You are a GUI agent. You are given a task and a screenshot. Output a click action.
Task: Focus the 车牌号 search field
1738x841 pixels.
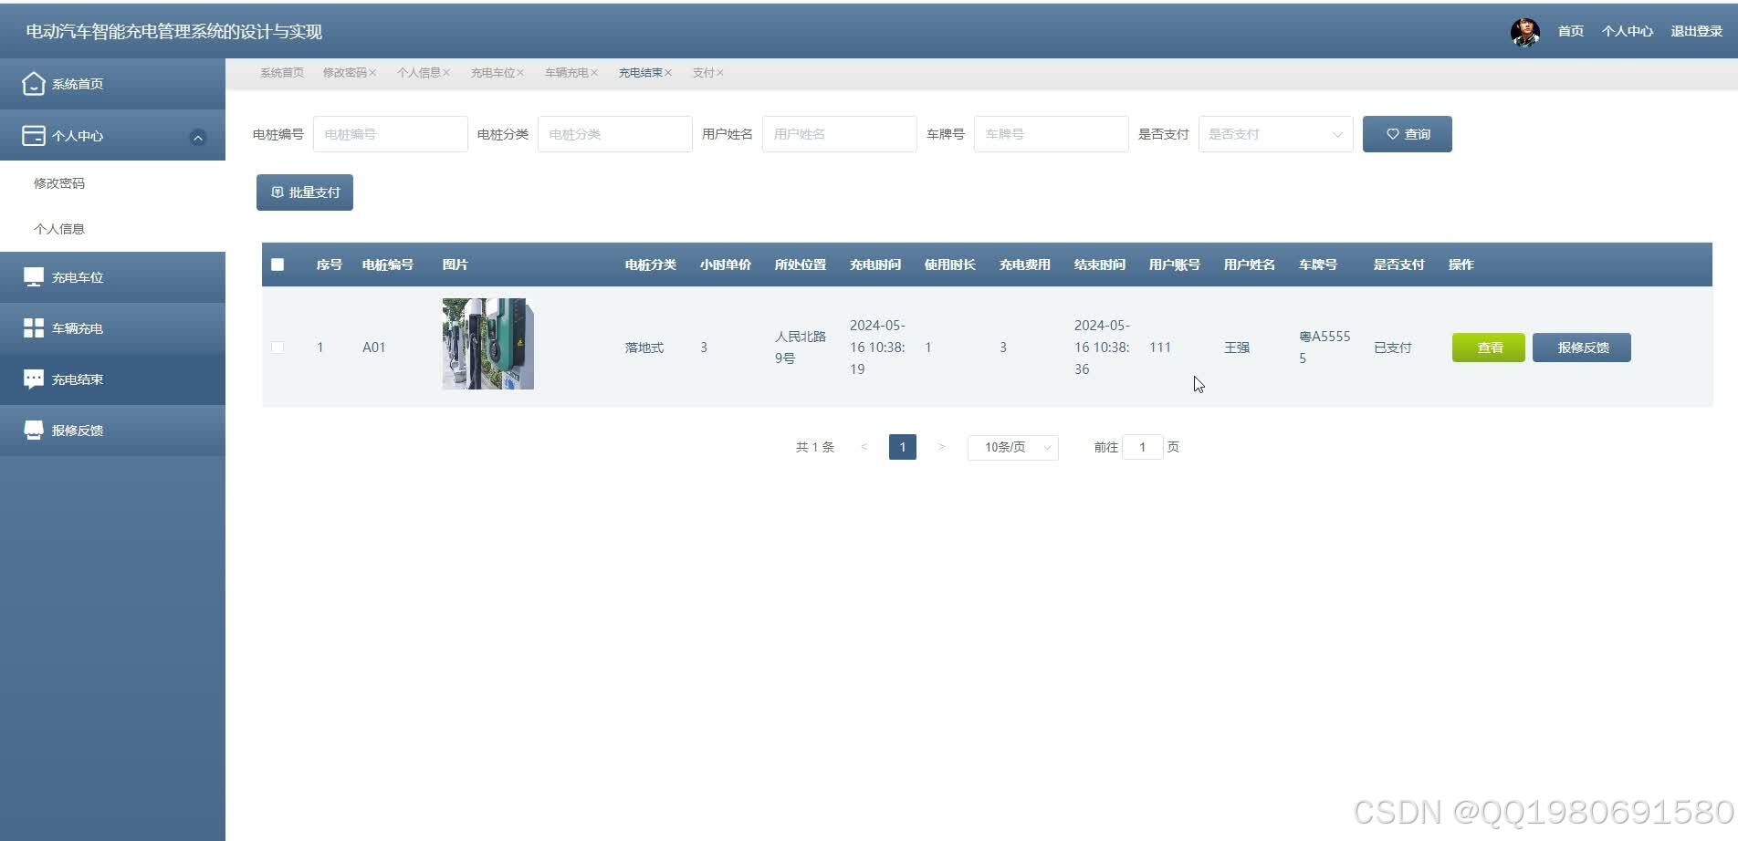coord(1052,134)
